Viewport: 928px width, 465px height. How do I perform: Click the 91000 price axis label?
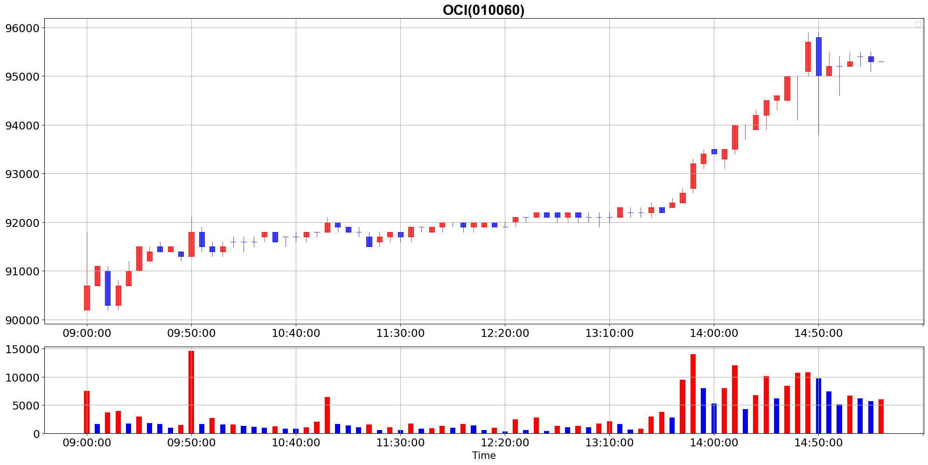point(22,271)
